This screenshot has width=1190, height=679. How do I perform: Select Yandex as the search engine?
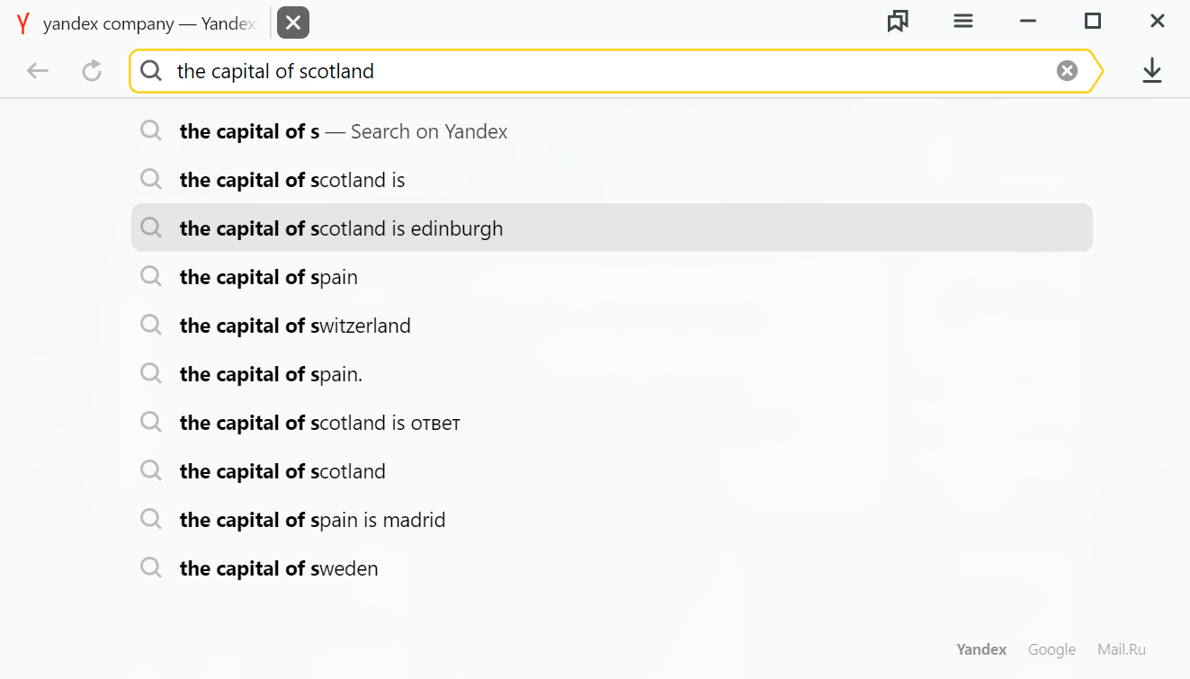tap(981, 649)
